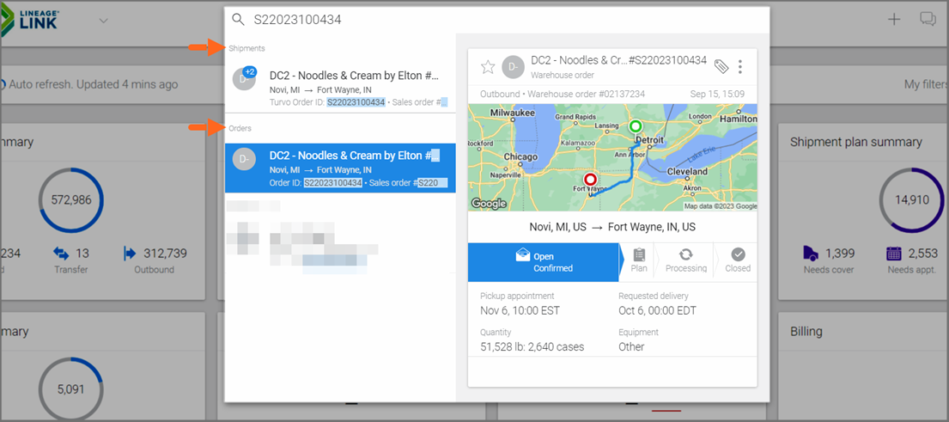Click the plus icon in the top bar
The width and height of the screenshot is (949, 422).
[x=894, y=20]
